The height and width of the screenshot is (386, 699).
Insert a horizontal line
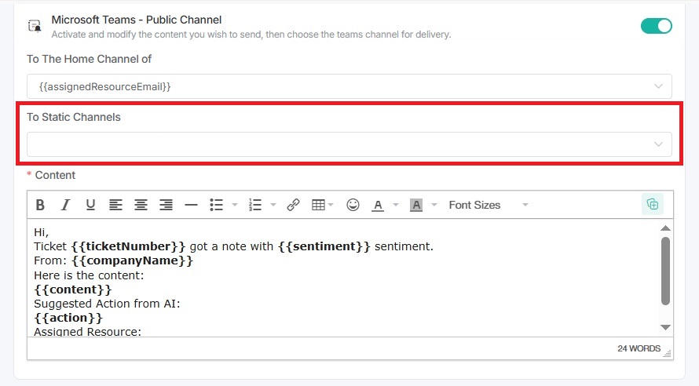(x=192, y=205)
